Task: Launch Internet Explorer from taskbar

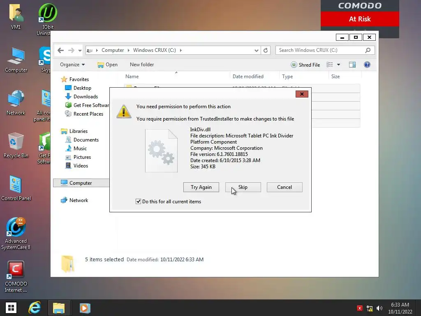Action: click(x=35, y=308)
